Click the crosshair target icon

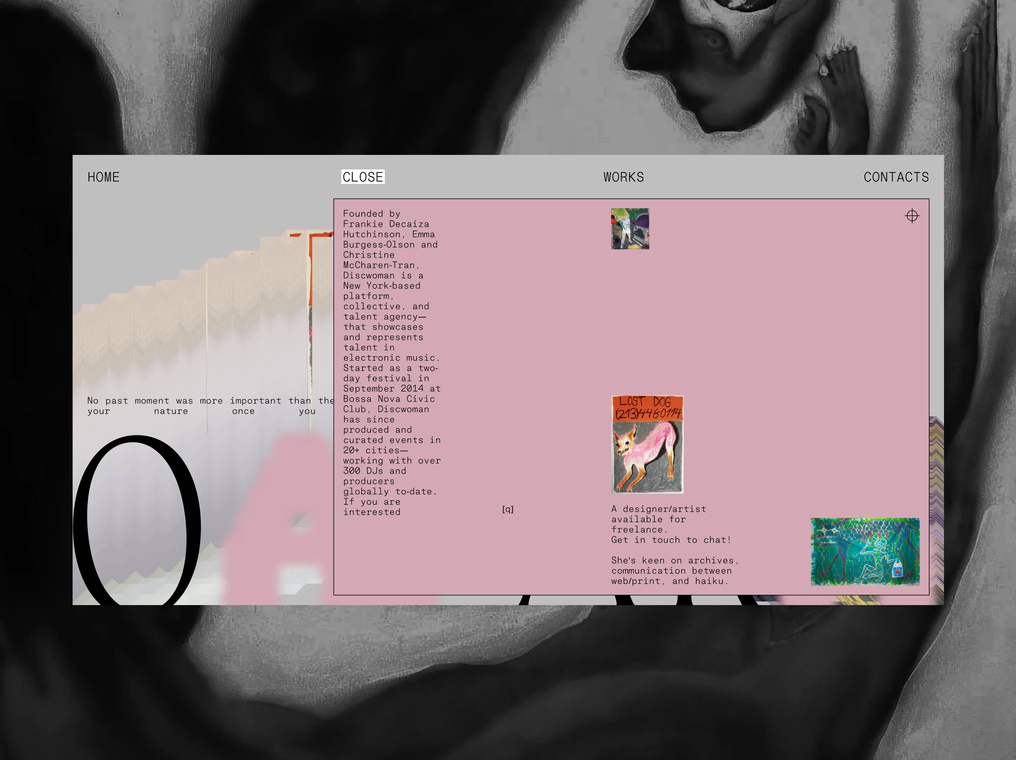pos(912,216)
